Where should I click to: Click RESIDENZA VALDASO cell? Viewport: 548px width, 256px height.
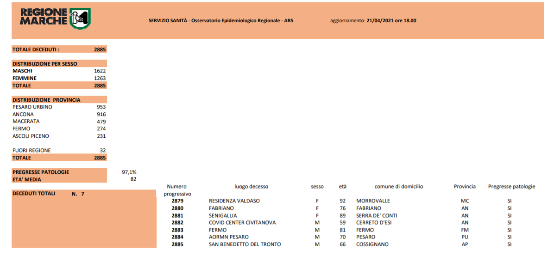tap(234, 201)
